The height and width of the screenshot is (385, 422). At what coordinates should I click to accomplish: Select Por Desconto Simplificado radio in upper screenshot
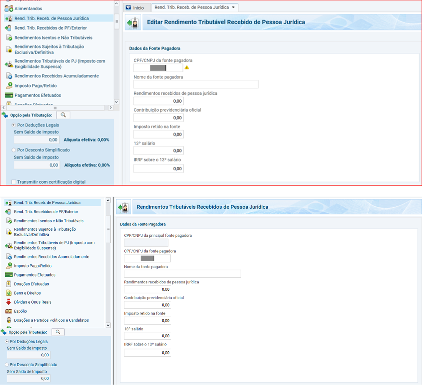(14, 150)
